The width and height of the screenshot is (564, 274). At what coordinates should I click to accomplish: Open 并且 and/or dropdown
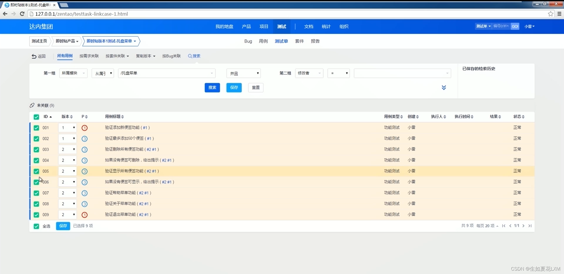(244, 73)
